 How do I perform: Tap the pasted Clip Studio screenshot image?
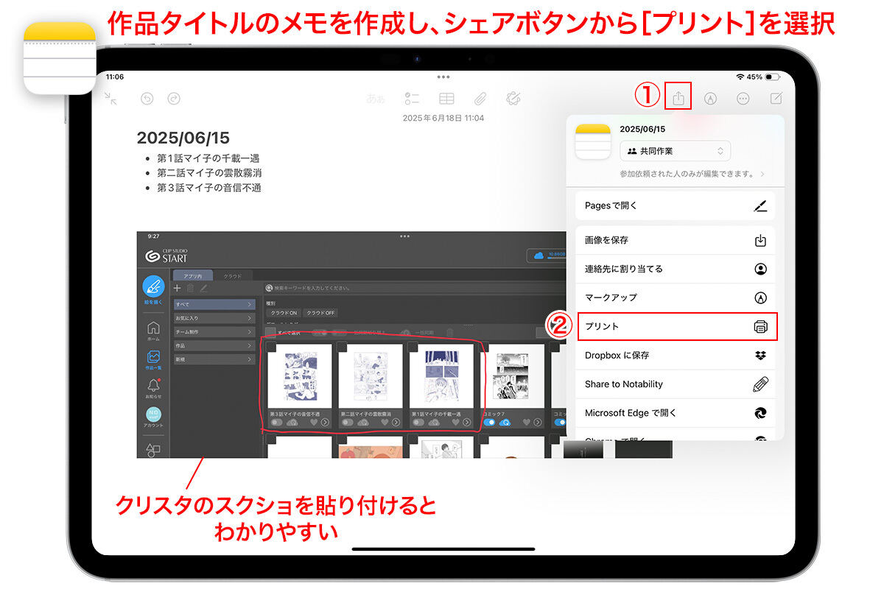click(x=350, y=345)
